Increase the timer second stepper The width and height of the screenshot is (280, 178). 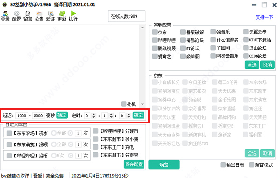(129, 114)
